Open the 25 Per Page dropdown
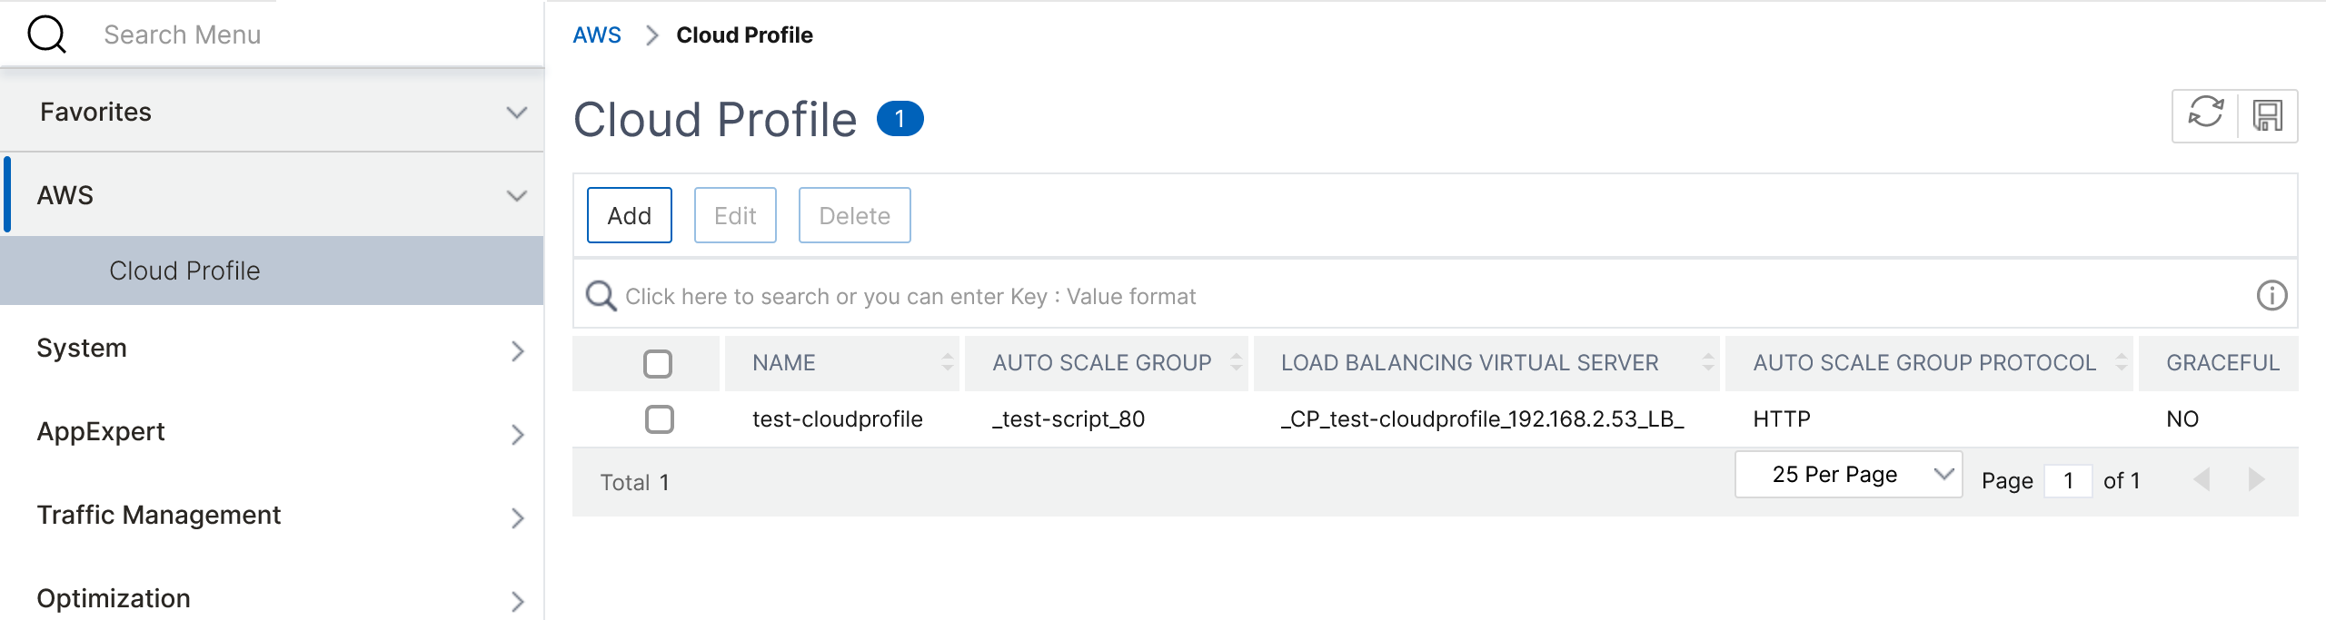Screen dimensions: 2326x620 [1848, 475]
